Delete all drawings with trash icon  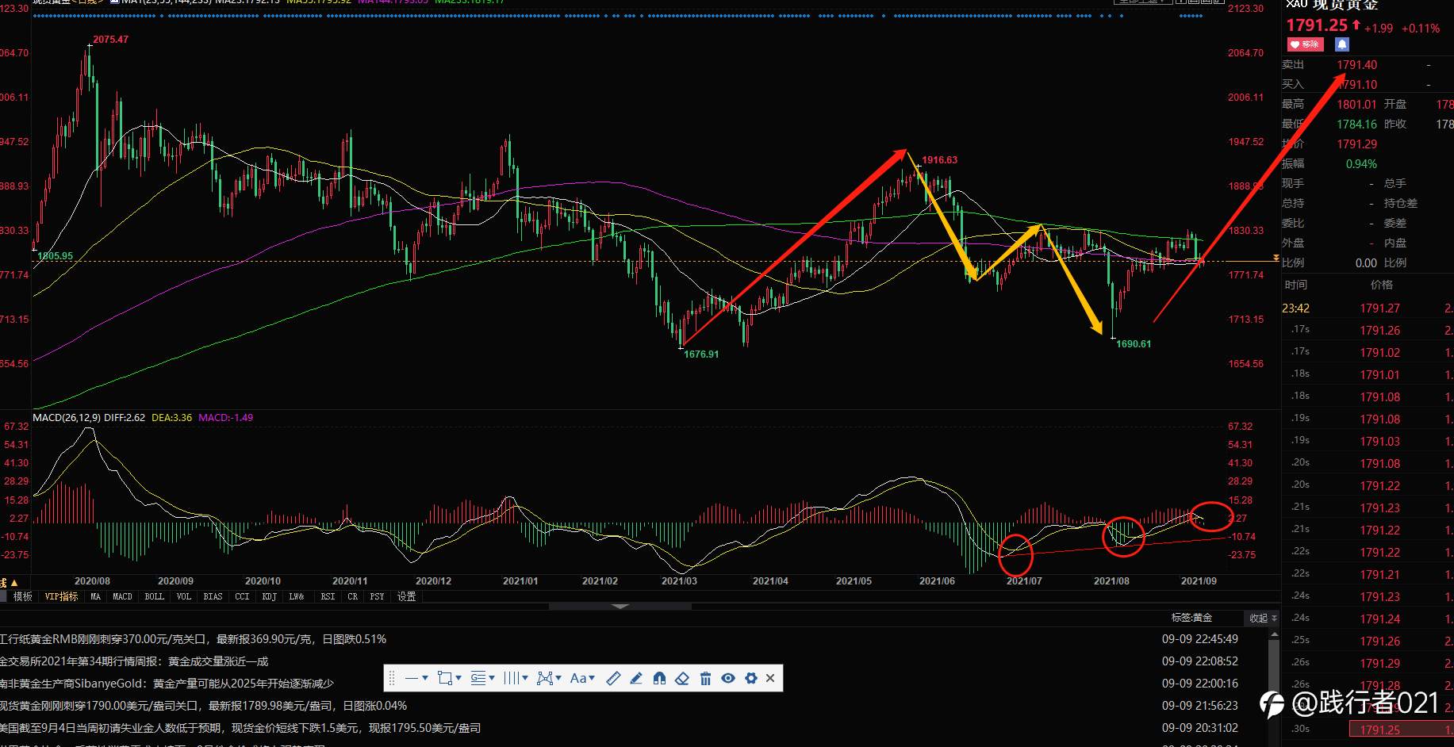click(x=705, y=678)
